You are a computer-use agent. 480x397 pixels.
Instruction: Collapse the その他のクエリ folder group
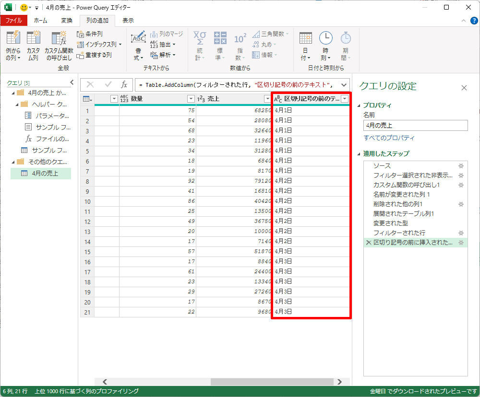[x=13, y=162]
